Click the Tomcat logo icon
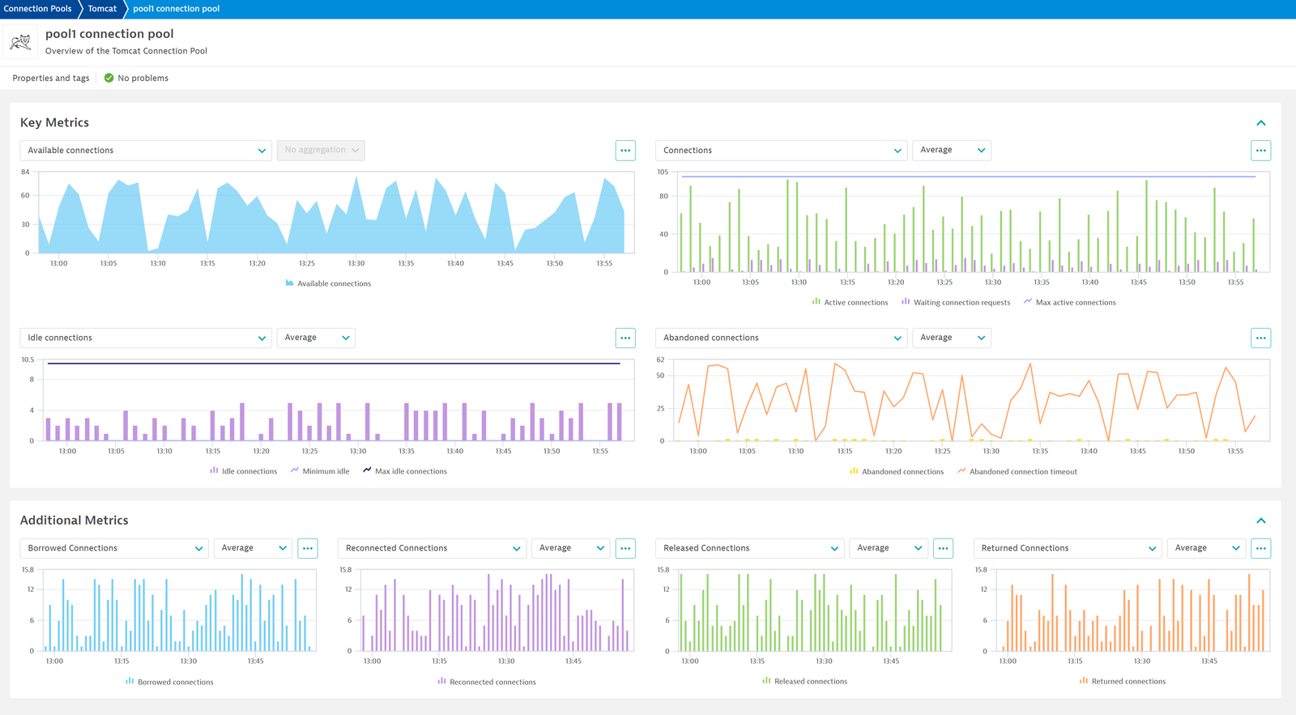 pos(20,41)
